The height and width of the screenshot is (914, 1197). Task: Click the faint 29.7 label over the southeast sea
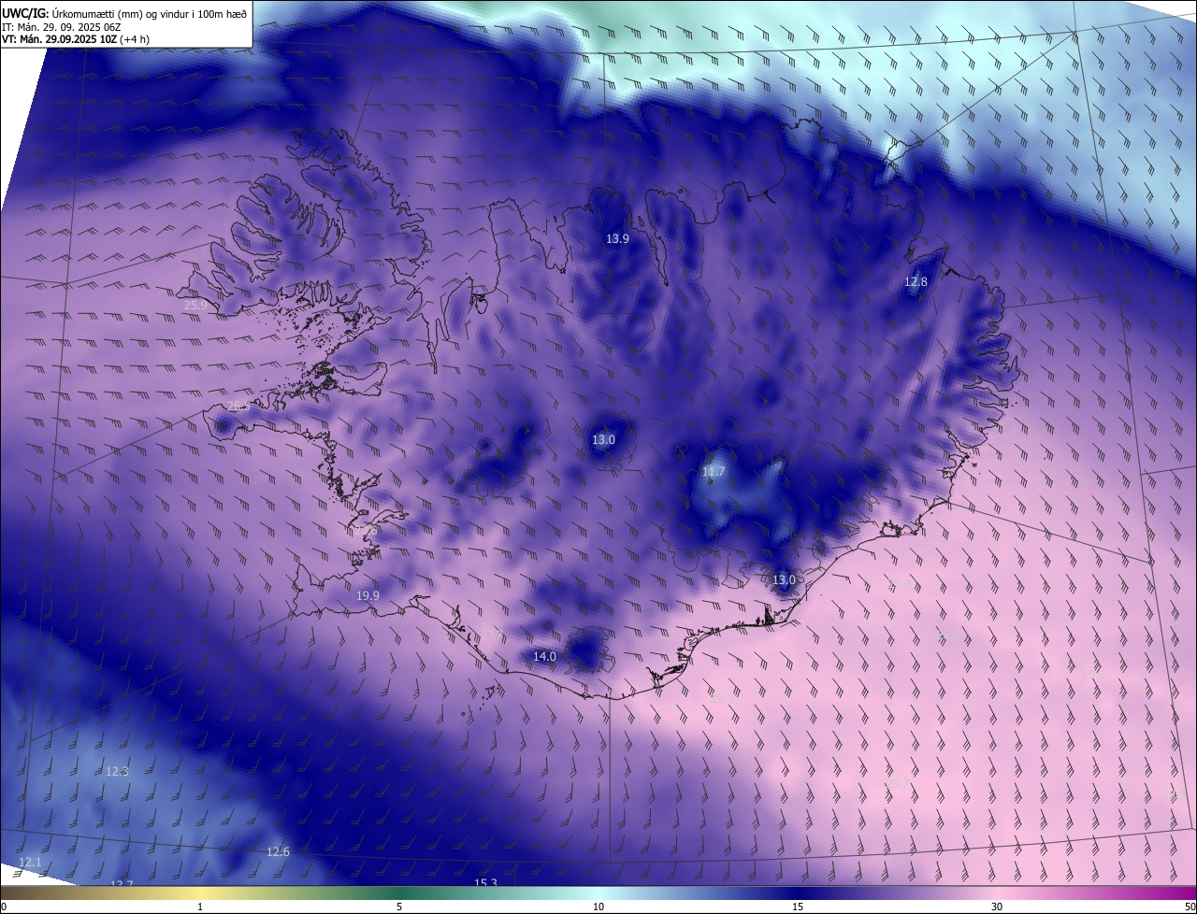tap(898, 783)
